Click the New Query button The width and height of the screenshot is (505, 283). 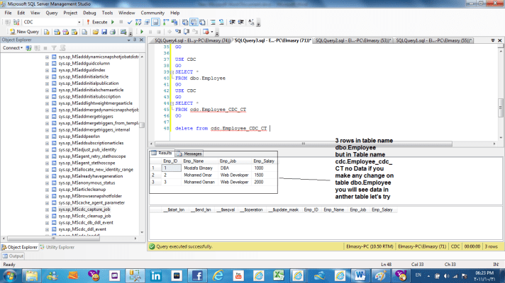click(24, 32)
